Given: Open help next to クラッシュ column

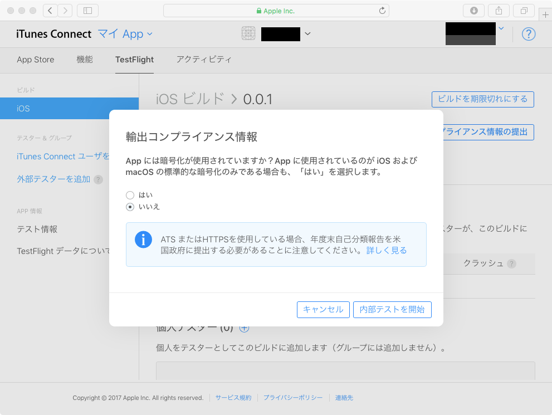Looking at the screenshot, I should [511, 263].
